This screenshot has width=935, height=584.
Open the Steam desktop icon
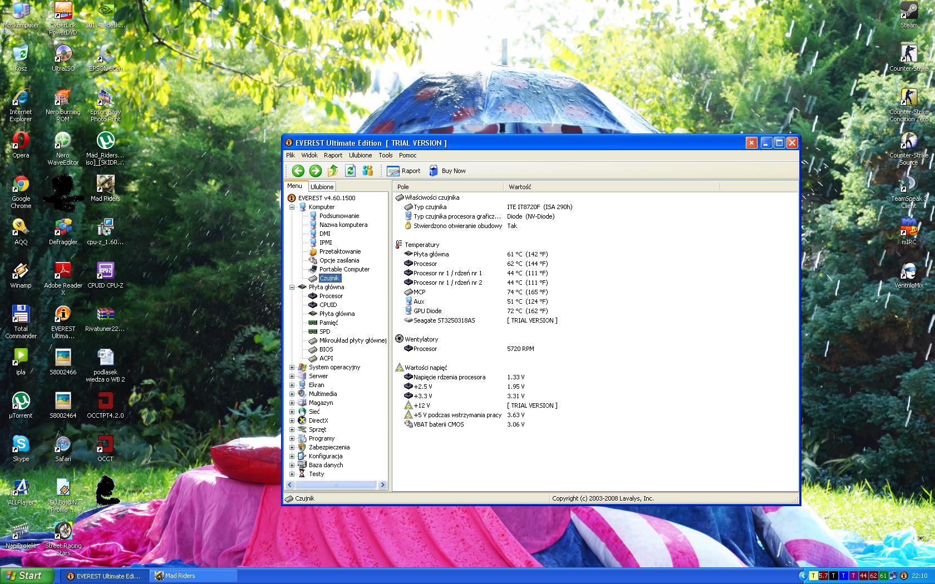tap(909, 15)
